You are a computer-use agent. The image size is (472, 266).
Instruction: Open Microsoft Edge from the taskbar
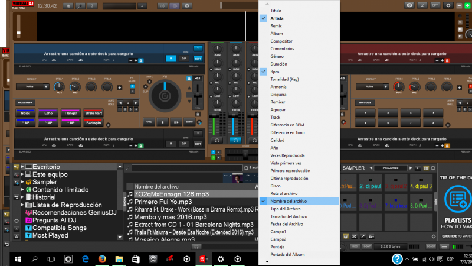85,259
